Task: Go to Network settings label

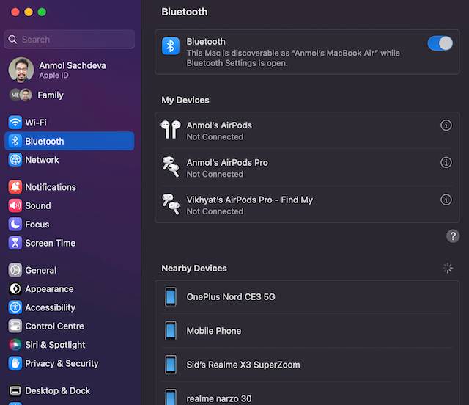Action: tap(43, 160)
